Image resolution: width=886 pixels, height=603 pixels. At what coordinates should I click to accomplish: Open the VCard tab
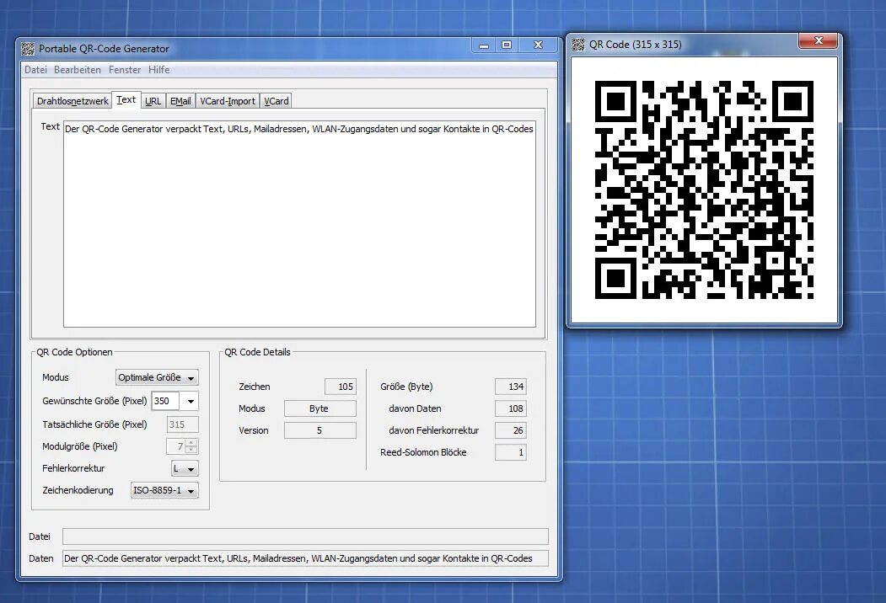(277, 101)
